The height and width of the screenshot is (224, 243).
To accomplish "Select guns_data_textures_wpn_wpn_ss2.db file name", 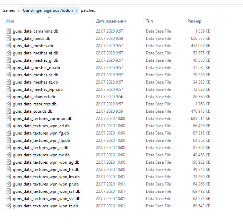I will [46, 199].
